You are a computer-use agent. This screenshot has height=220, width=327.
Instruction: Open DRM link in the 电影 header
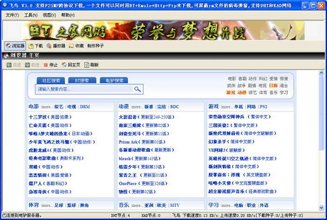click(x=85, y=107)
